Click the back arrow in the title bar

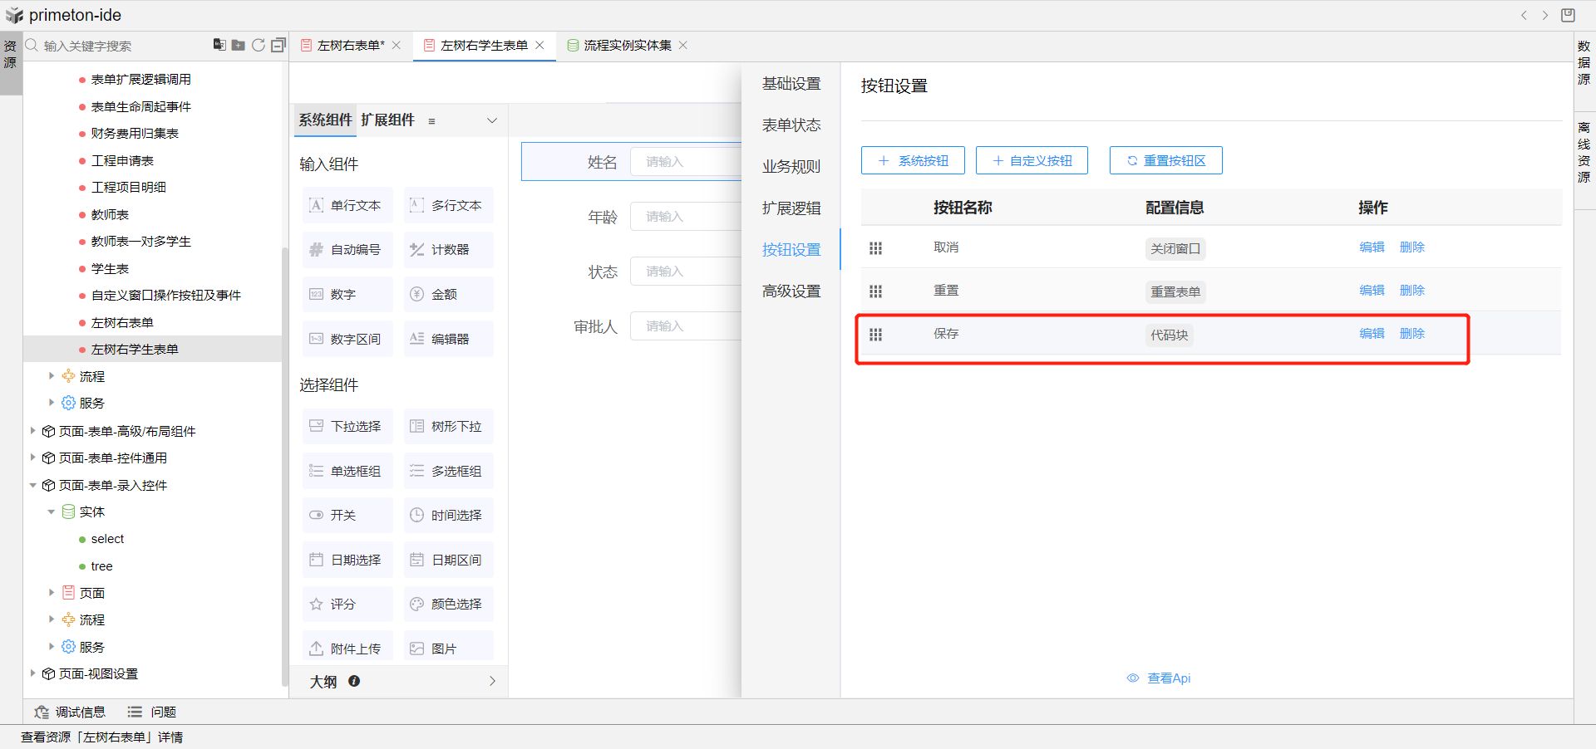coord(1524,15)
